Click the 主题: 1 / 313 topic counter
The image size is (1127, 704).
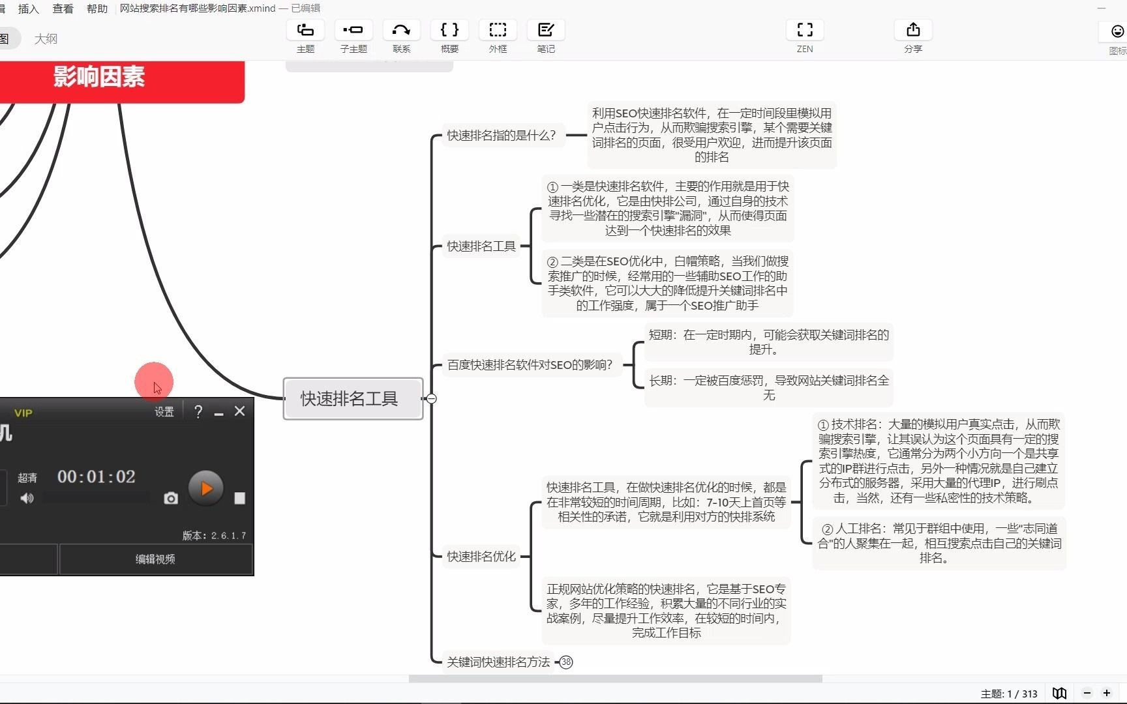(1009, 694)
